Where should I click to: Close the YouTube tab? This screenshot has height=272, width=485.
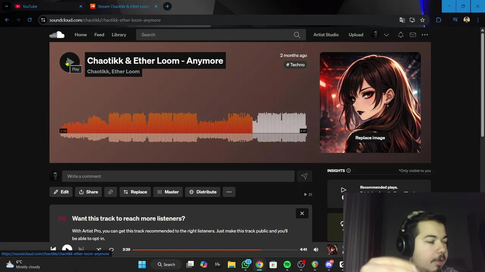tap(81, 6)
